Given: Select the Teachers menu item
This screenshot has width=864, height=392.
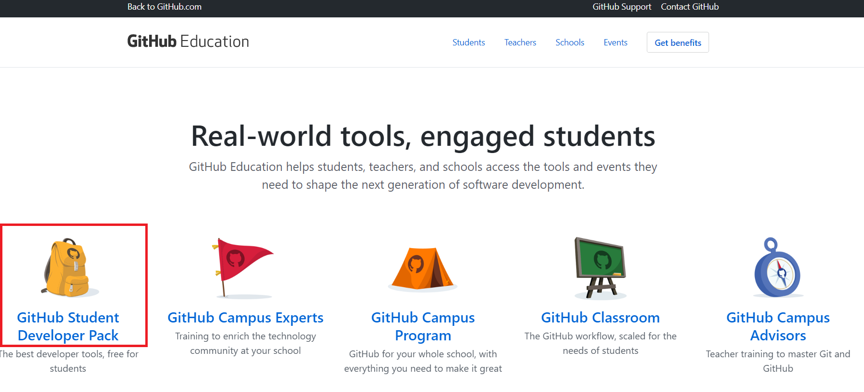Looking at the screenshot, I should (x=520, y=42).
